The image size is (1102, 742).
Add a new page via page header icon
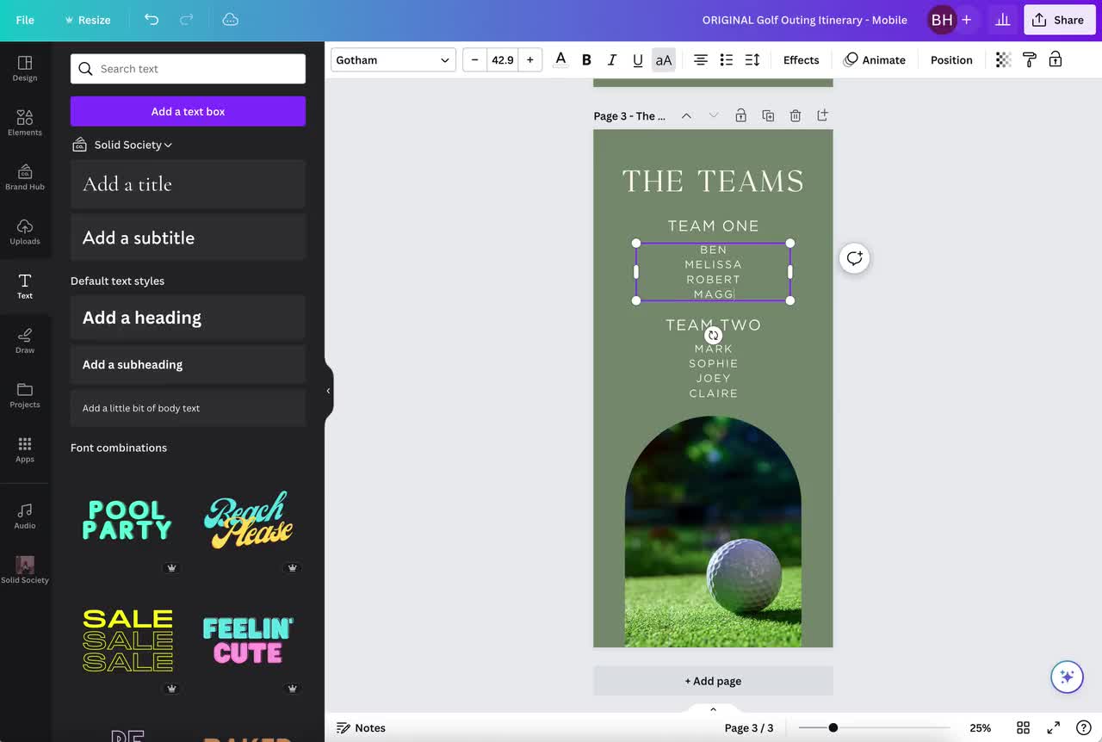(x=822, y=115)
